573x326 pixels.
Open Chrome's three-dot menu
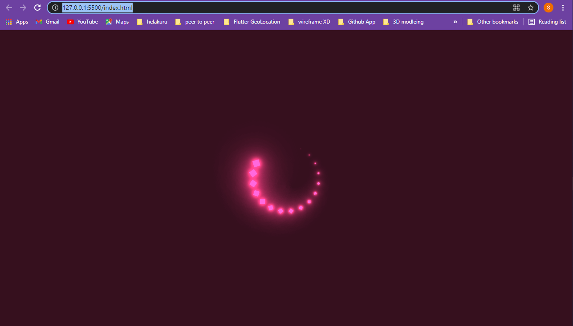[563, 8]
